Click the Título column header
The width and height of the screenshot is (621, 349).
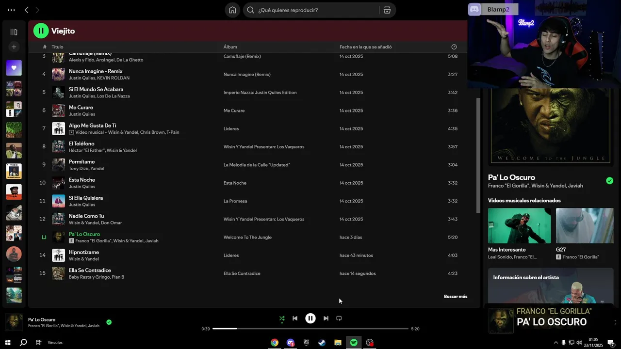(57, 47)
